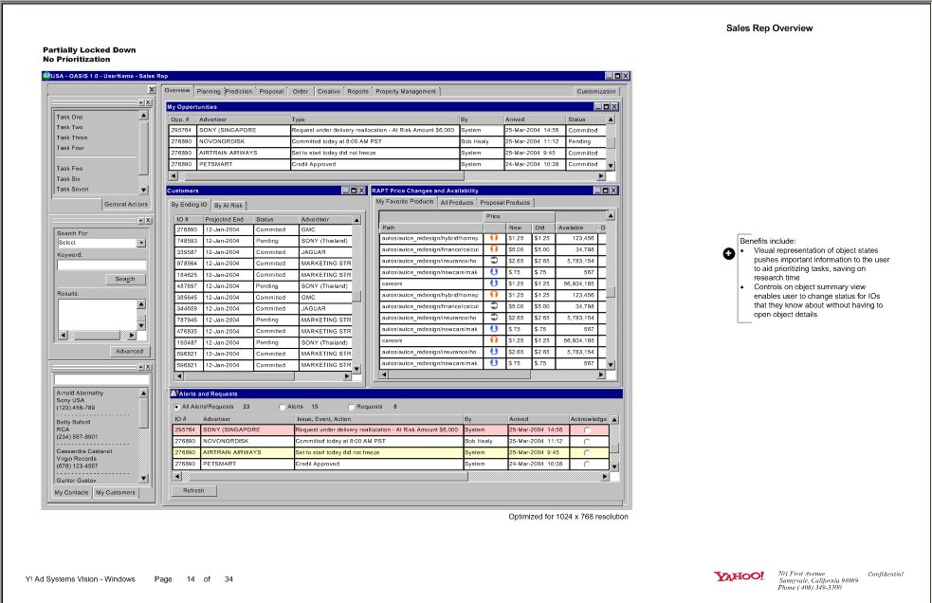Click the orange indicator next to the camers product
932x603 pixels.
(x=494, y=340)
